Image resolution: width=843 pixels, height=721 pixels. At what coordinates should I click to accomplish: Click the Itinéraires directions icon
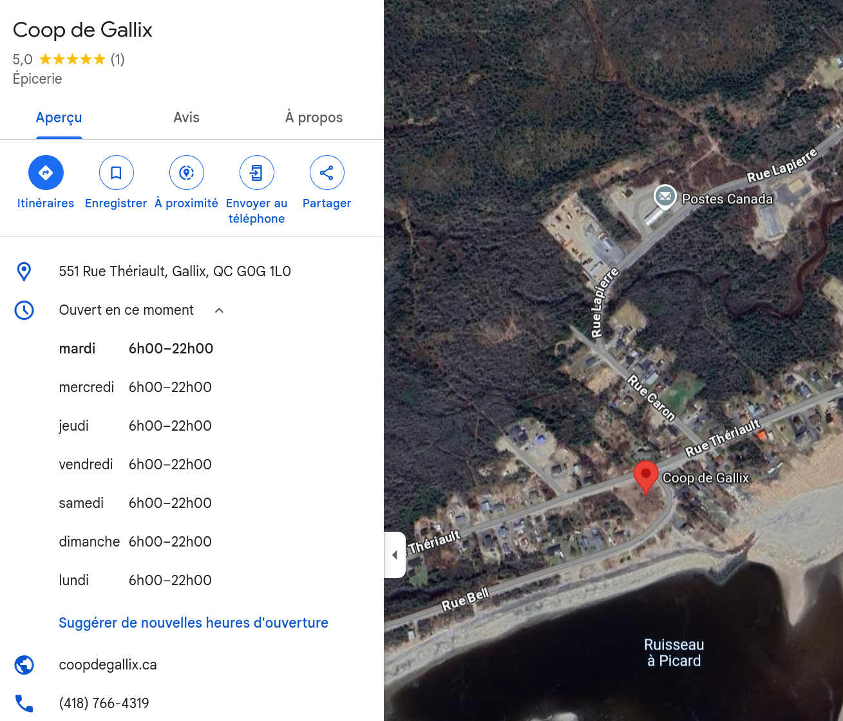pos(46,173)
